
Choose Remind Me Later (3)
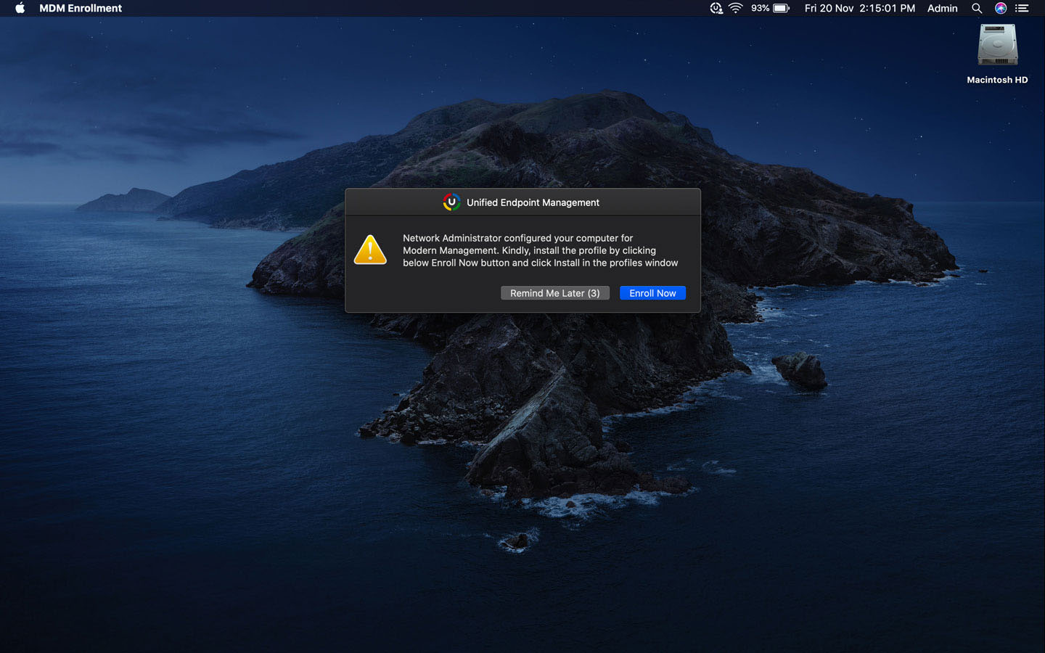[554, 292]
